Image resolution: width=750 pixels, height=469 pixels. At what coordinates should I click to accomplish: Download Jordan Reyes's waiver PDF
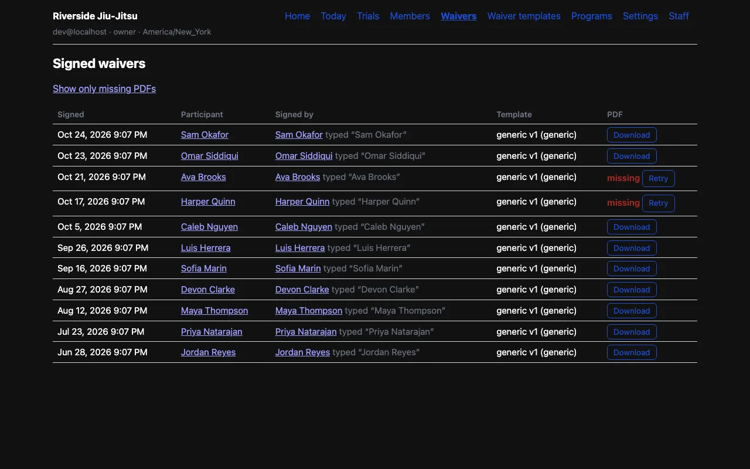click(x=632, y=352)
